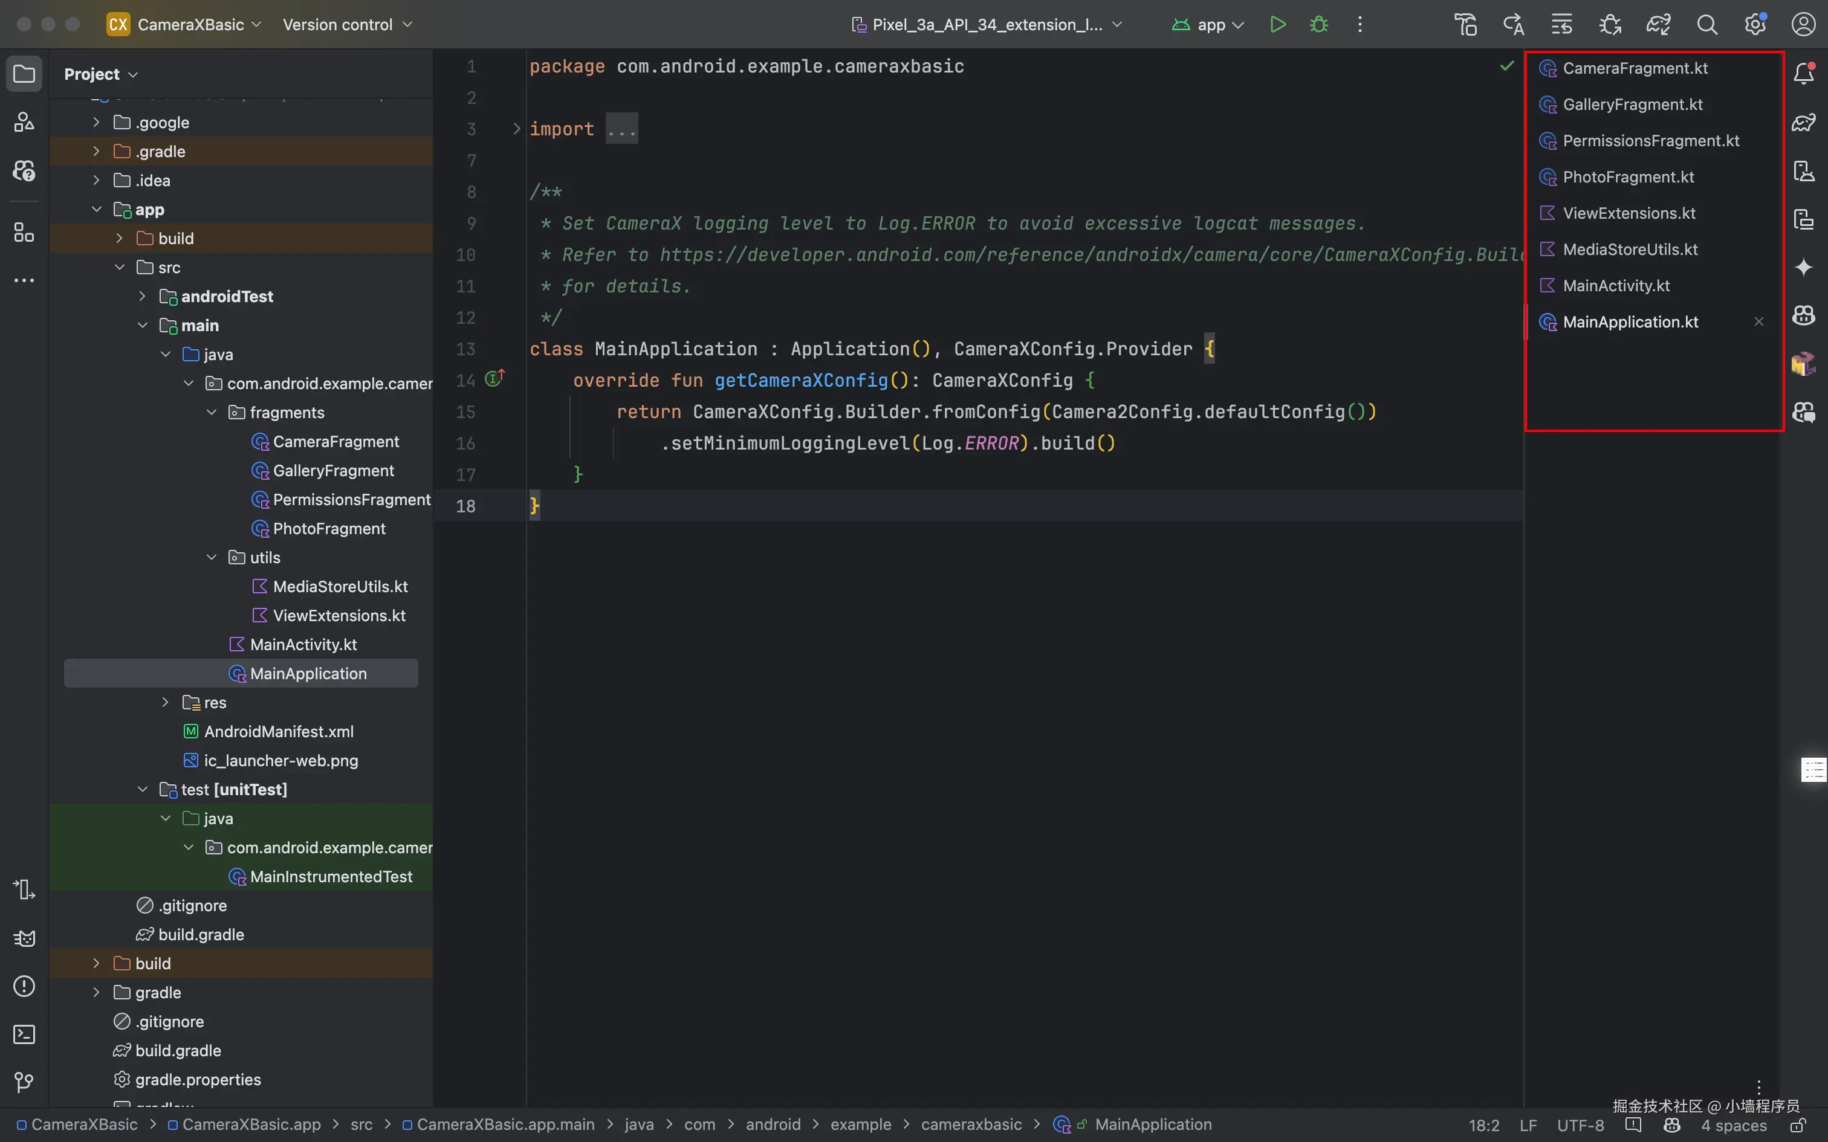Toggle read-only lock in status bar

[x=1798, y=1125]
